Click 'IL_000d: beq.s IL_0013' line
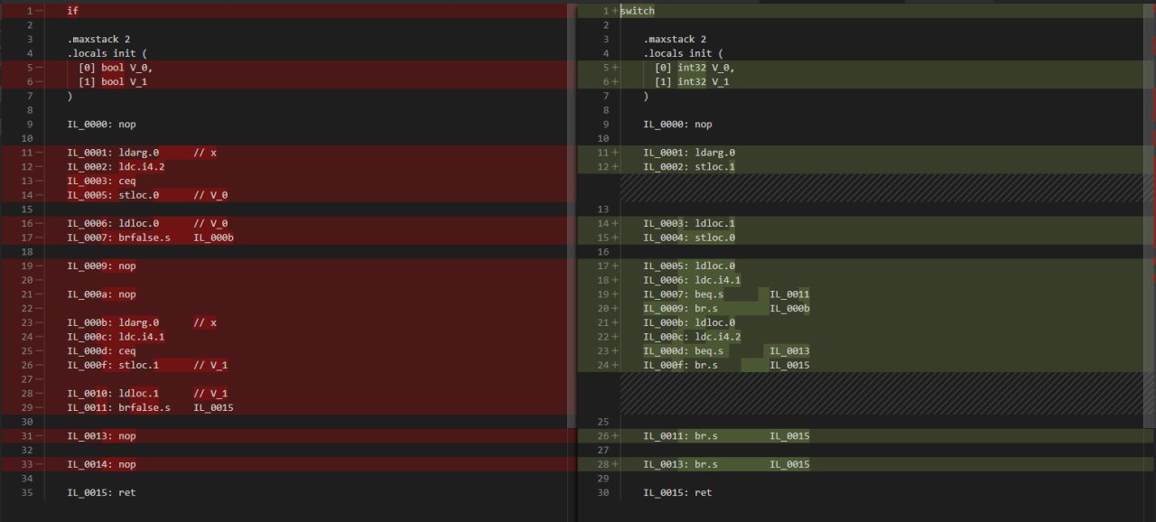 coord(726,350)
